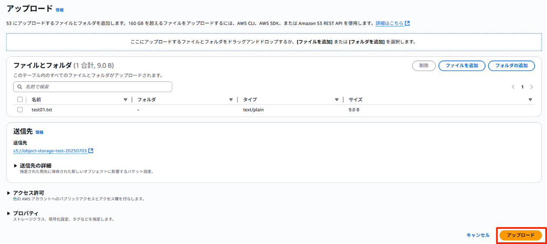Go to next page with right chevron

click(x=531, y=87)
